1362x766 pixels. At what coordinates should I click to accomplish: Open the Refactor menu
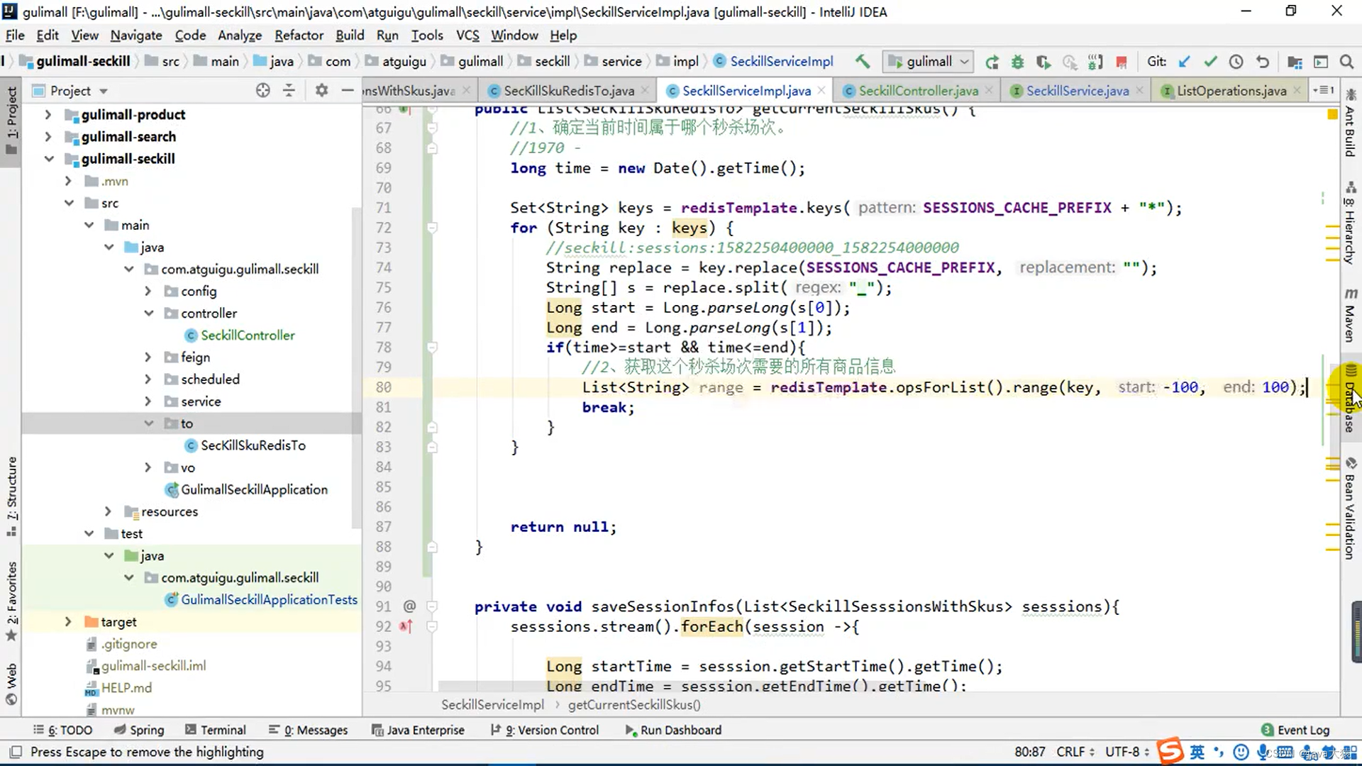[299, 35]
